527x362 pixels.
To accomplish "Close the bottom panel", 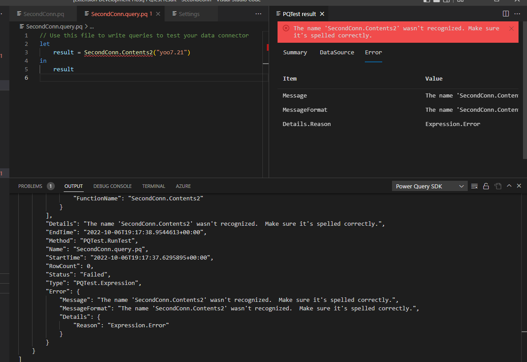I will coord(519,186).
